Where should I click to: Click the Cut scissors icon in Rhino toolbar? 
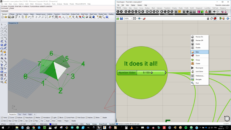click(x=19, y=17)
